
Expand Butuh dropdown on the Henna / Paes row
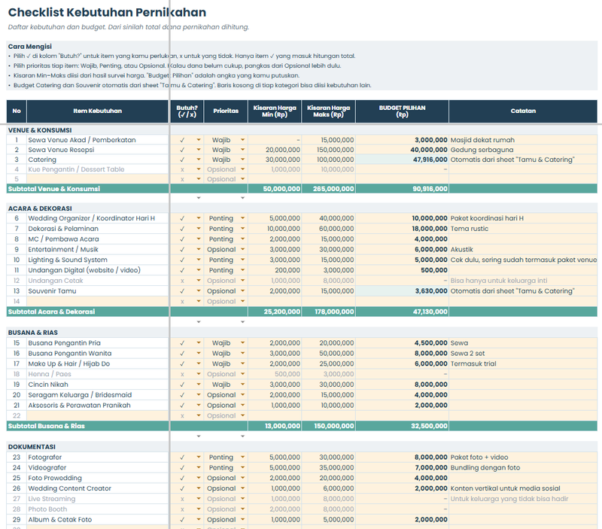click(x=199, y=374)
